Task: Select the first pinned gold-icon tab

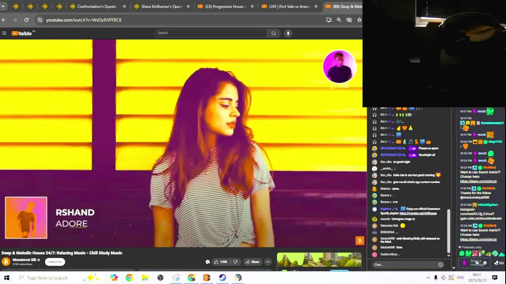Action: coord(15,6)
